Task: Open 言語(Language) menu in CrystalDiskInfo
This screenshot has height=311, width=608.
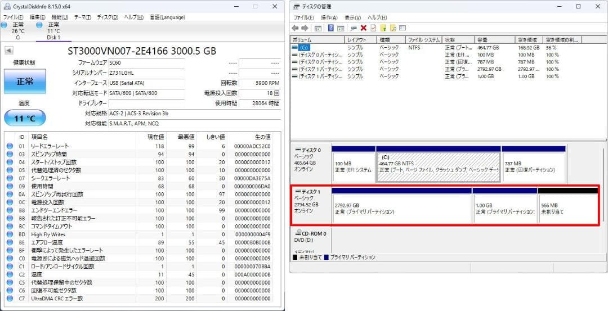Action: click(x=168, y=17)
